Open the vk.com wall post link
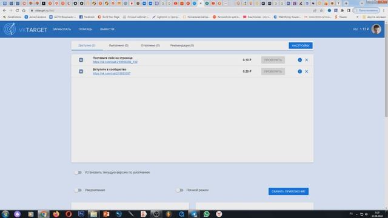Image resolution: width=388 pixels, height=218 pixels. point(115,62)
